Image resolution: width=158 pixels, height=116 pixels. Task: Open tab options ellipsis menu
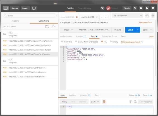point(106,17)
